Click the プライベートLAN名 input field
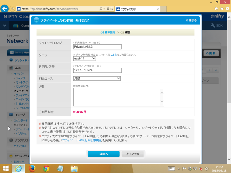 point(97,47)
